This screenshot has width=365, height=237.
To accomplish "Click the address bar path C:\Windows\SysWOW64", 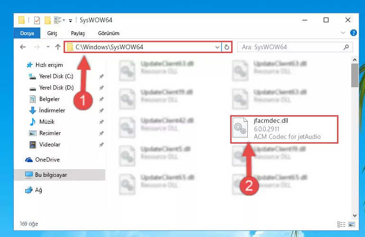I will click(109, 47).
